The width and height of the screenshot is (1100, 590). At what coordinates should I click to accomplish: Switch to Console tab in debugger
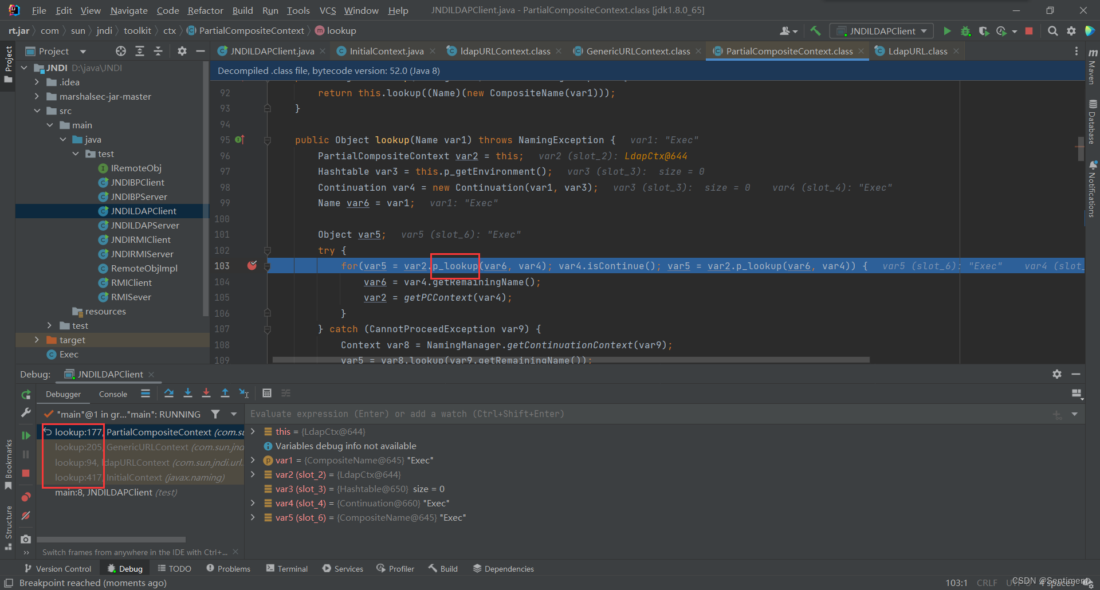[113, 394]
